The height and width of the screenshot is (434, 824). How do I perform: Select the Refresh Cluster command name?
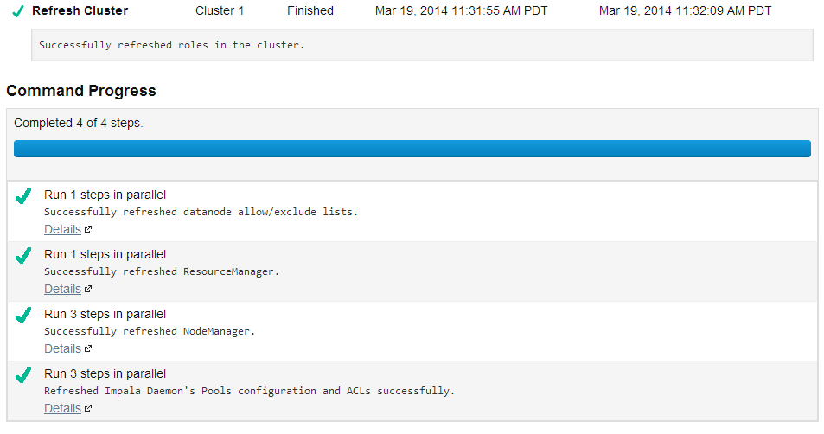[80, 10]
